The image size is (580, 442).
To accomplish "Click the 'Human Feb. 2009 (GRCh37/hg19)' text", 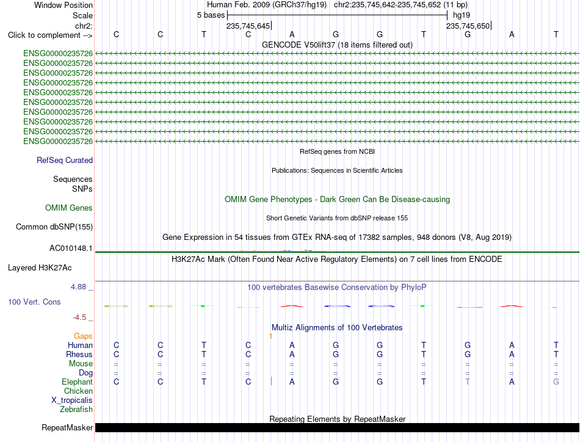I will point(267,5).
